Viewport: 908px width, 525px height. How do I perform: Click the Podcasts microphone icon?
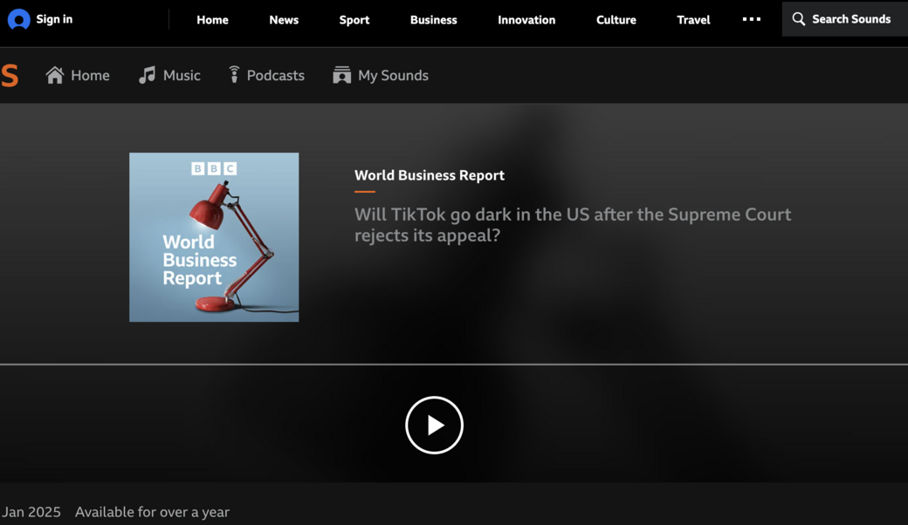point(234,75)
